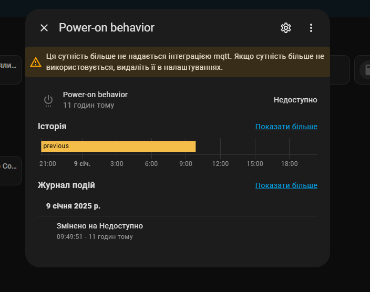Close the Power-on behavior dialog
The image size is (370, 292).
coord(44,28)
